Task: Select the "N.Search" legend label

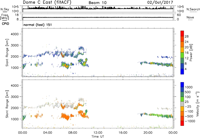Action: click(x=193, y=9)
